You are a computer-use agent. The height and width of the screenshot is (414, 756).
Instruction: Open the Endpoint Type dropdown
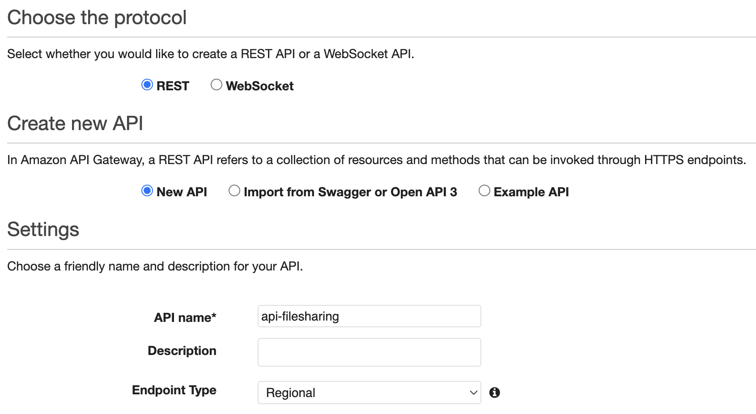coord(369,393)
